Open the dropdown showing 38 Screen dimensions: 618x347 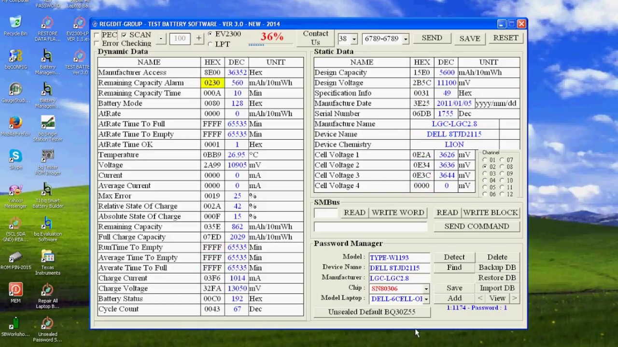(x=354, y=39)
